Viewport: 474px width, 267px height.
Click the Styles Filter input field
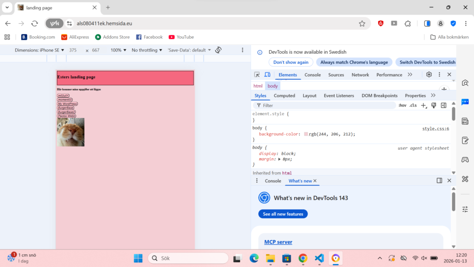click(324, 106)
